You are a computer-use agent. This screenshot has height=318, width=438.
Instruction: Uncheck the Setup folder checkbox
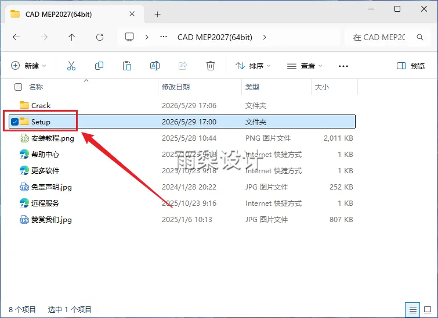point(15,122)
